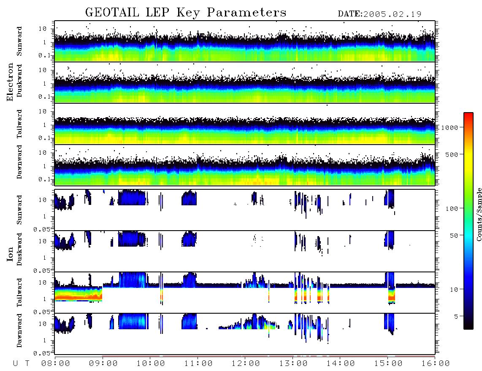Click the 0.05 tick of the Ion Dawnward panel

[x=41, y=353]
